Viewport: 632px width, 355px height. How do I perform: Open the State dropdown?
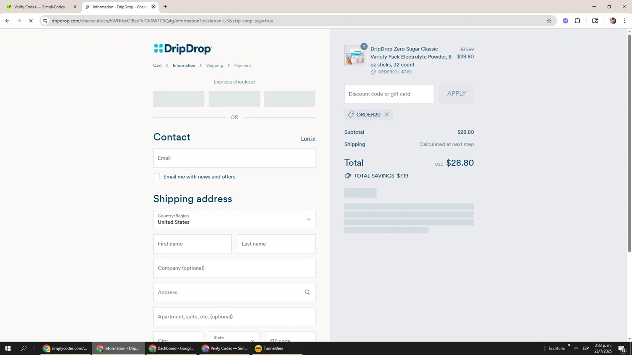234,339
